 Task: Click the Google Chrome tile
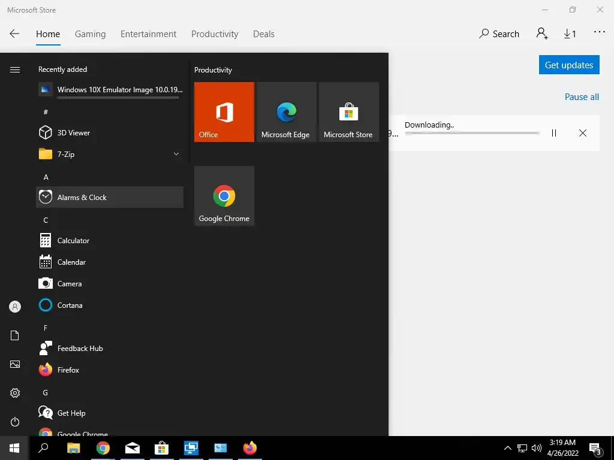[224, 196]
